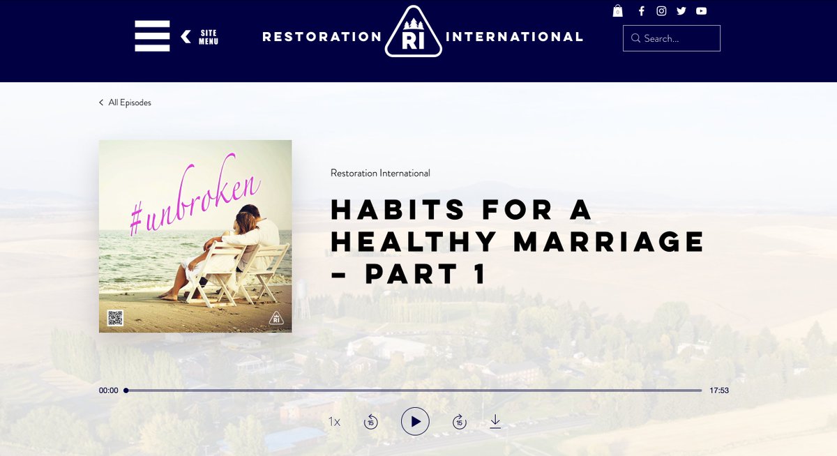Change the 1x playback speed

334,422
